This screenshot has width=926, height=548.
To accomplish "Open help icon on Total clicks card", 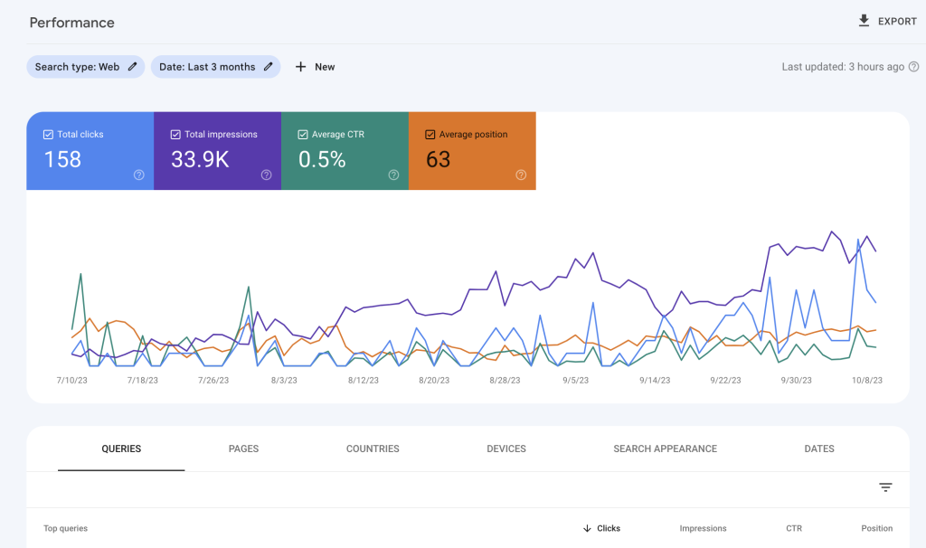I will [x=138, y=175].
